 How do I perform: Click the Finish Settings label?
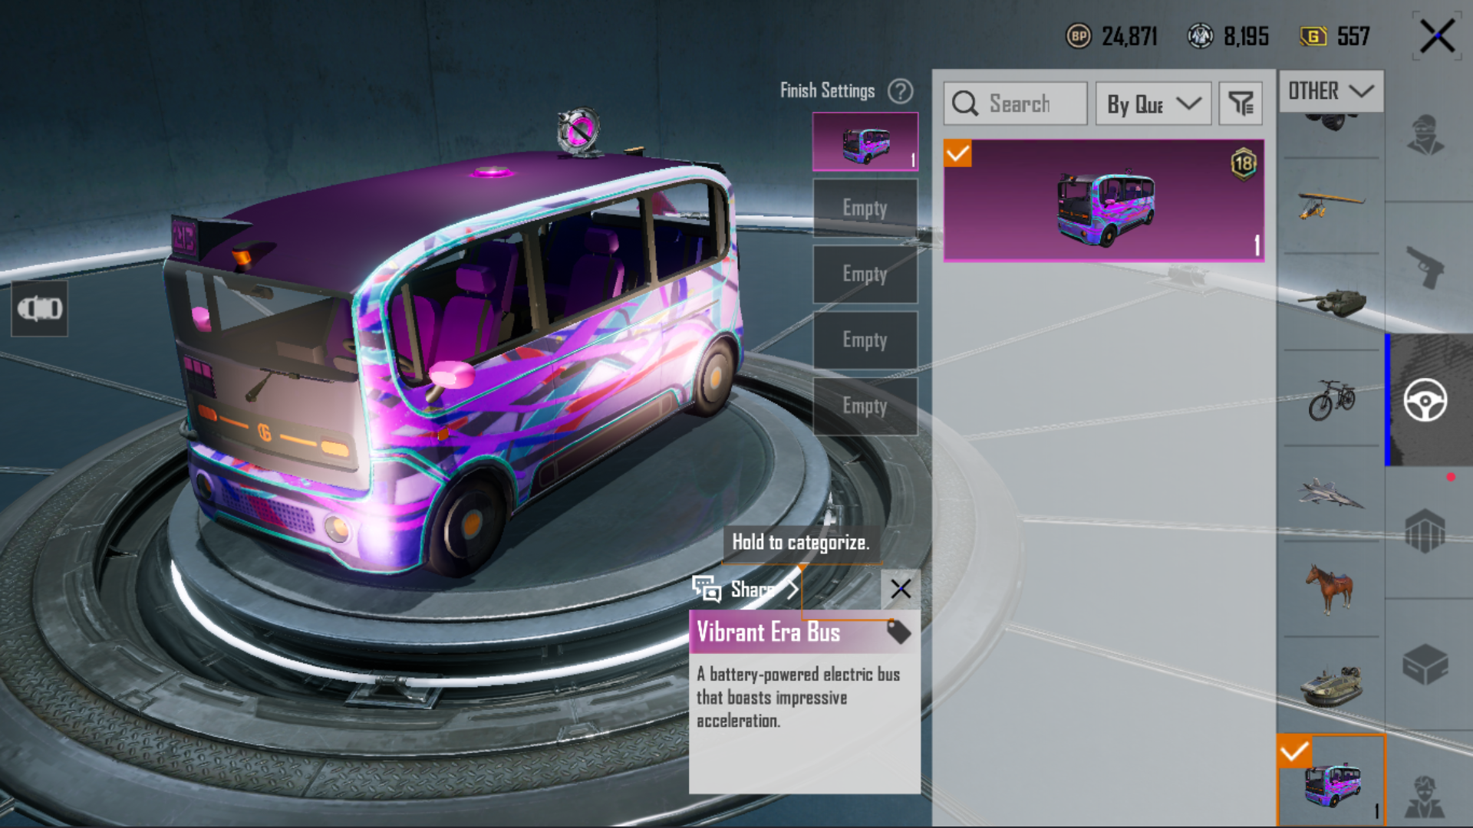coord(827,91)
